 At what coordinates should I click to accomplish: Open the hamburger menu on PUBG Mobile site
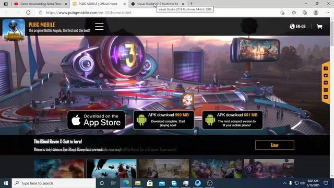99,27
